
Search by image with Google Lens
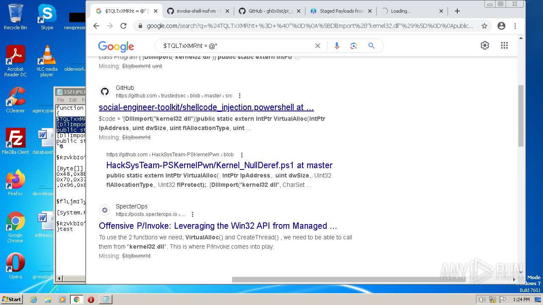(354, 46)
